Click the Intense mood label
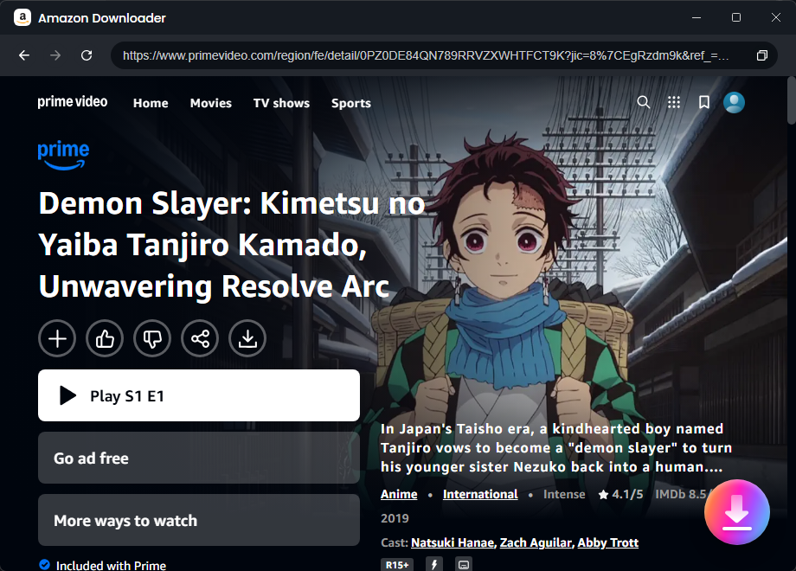Screen dimensions: 796x571 (564, 494)
